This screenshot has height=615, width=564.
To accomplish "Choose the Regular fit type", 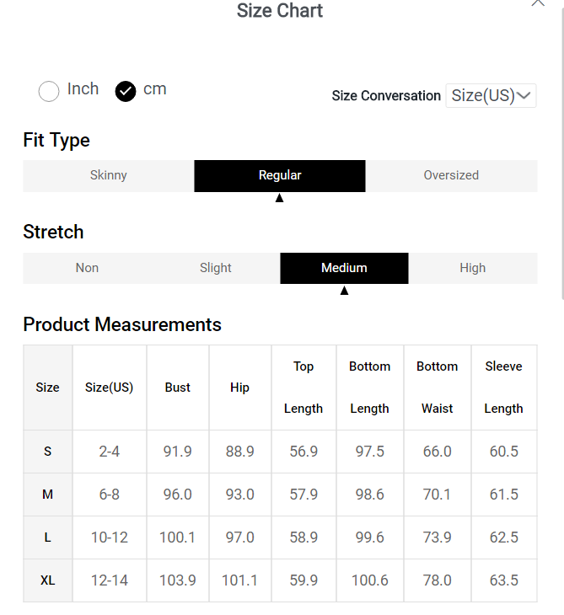I will (280, 176).
